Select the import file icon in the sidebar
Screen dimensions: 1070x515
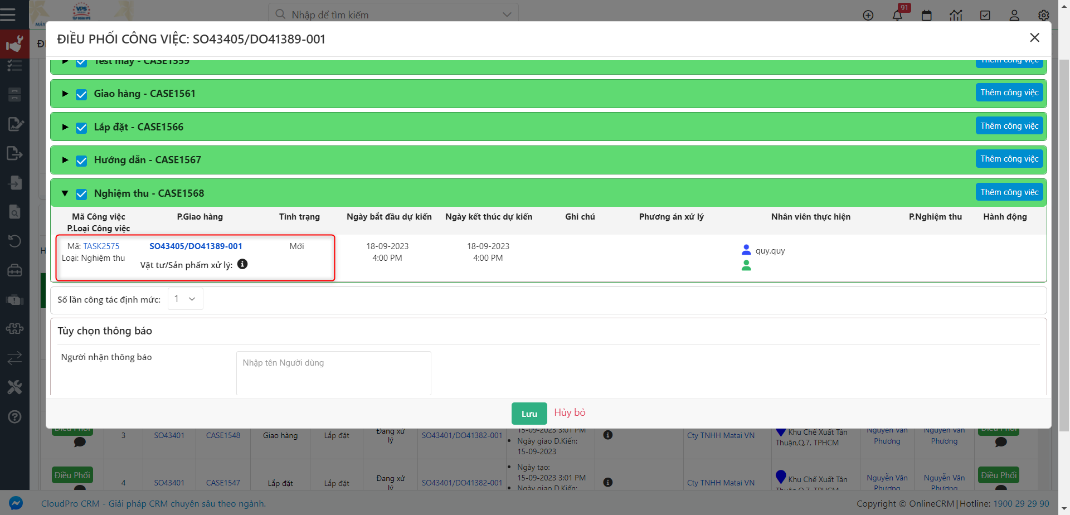pos(14,182)
